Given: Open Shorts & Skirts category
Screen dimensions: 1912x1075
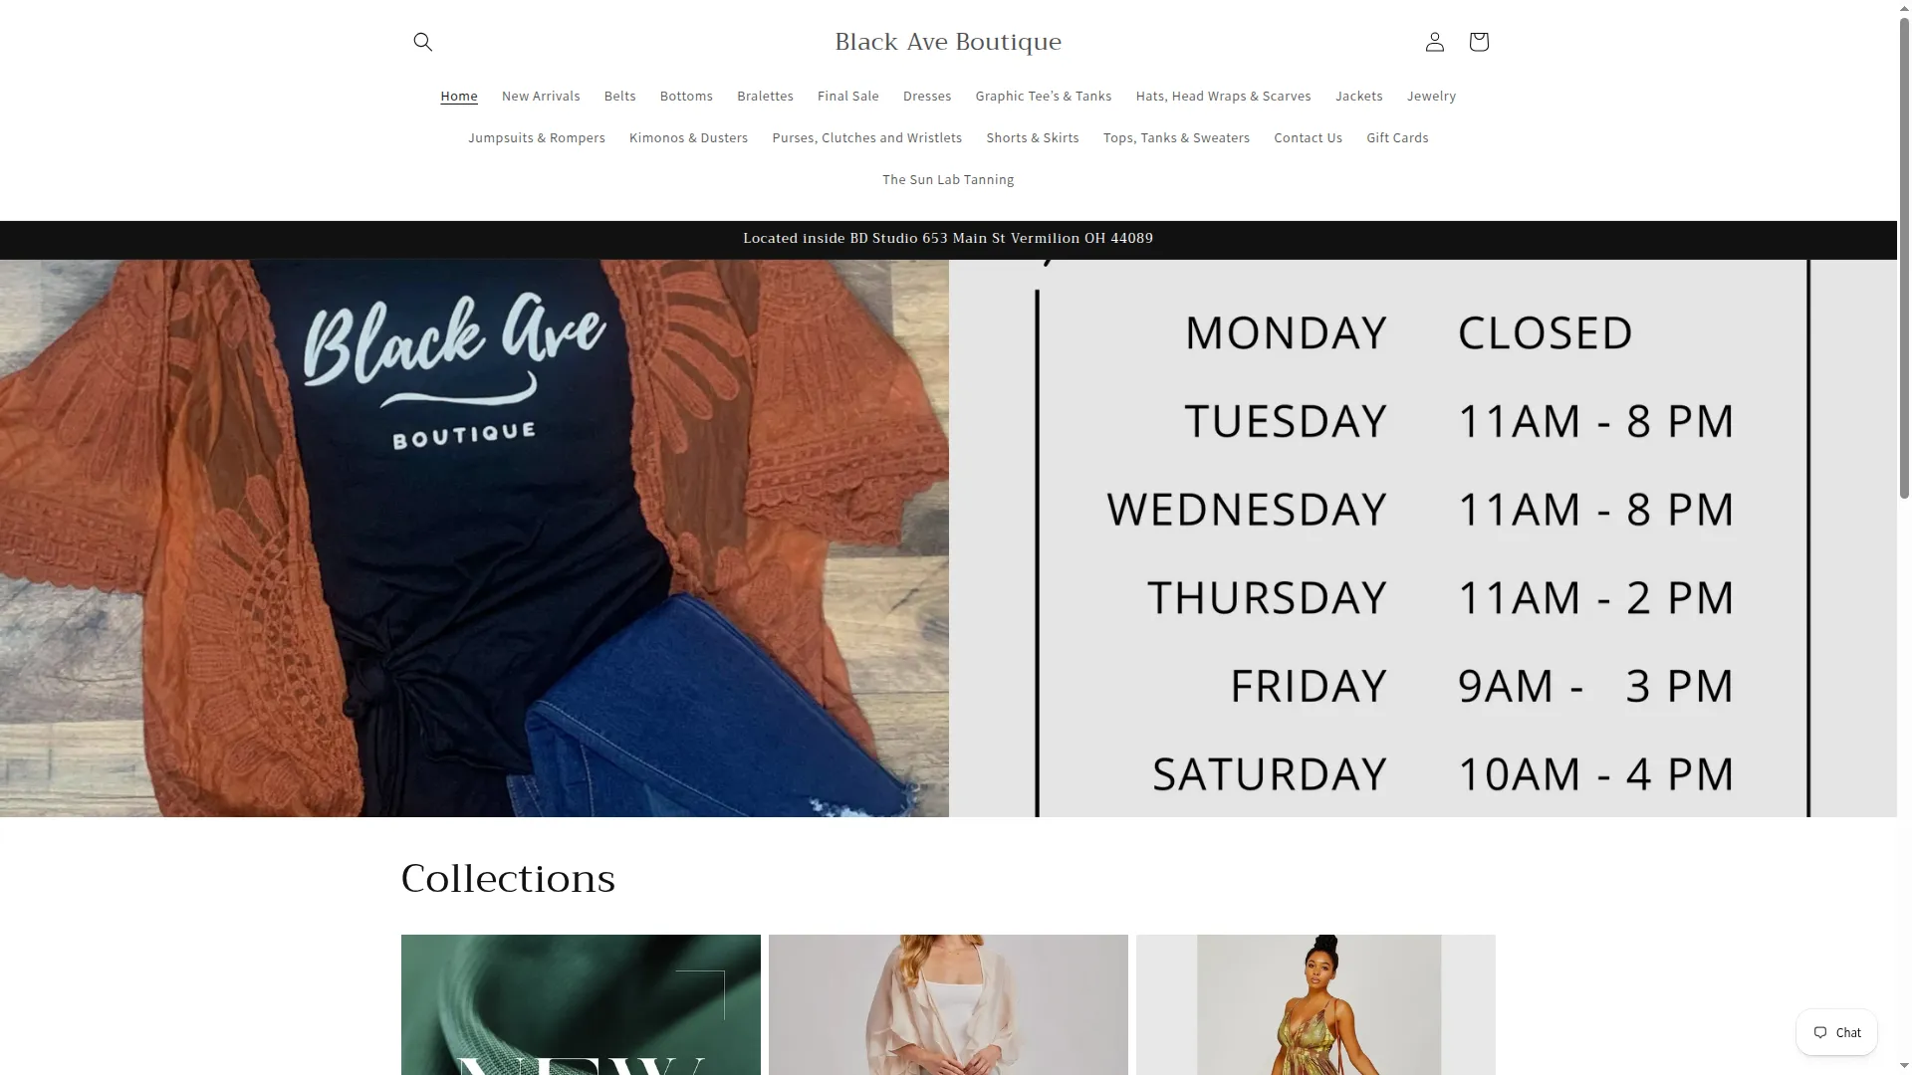Looking at the screenshot, I should coord(1033,137).
